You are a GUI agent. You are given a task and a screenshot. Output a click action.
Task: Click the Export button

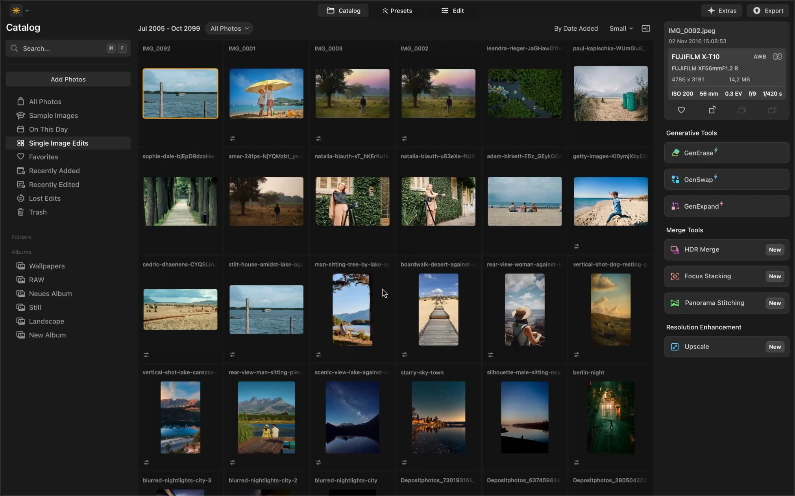[x=768, y=11]
